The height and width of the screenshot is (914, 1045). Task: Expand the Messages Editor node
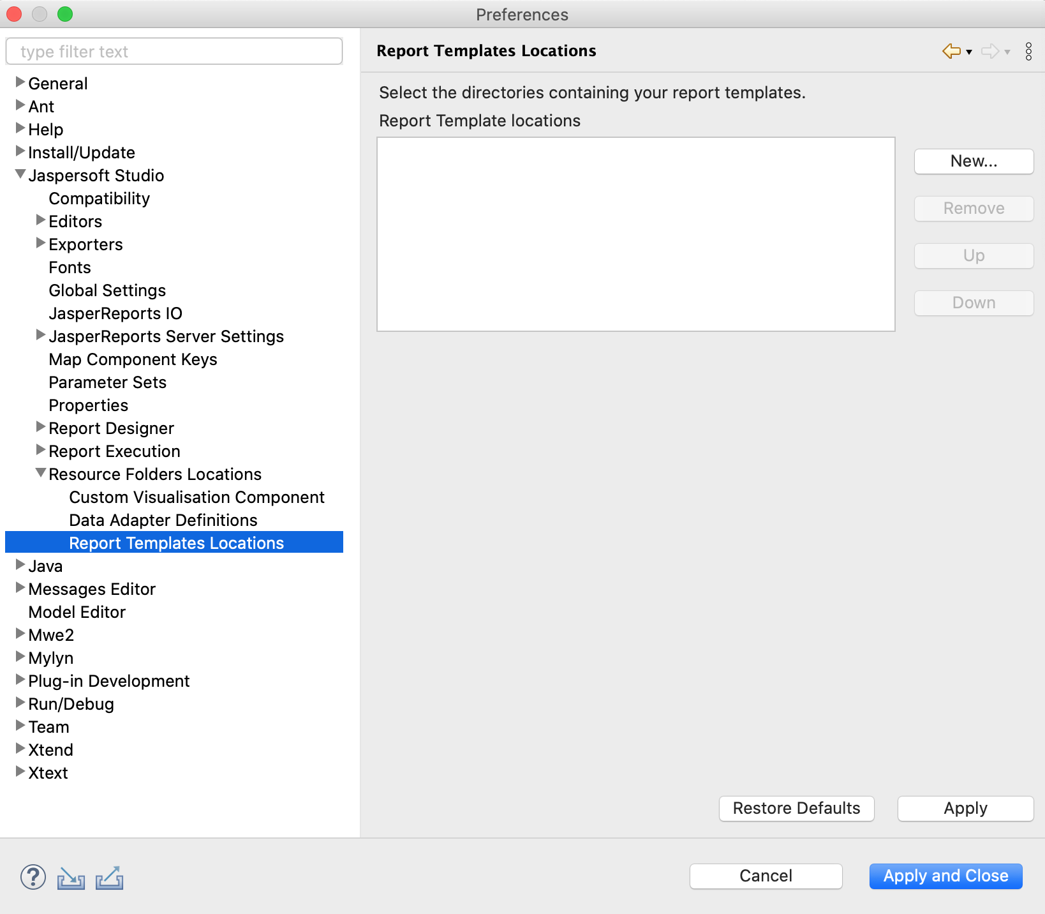pos(20,588)
